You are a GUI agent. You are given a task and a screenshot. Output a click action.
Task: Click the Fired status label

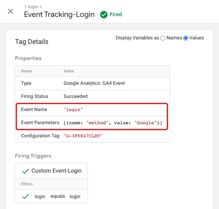116,14
